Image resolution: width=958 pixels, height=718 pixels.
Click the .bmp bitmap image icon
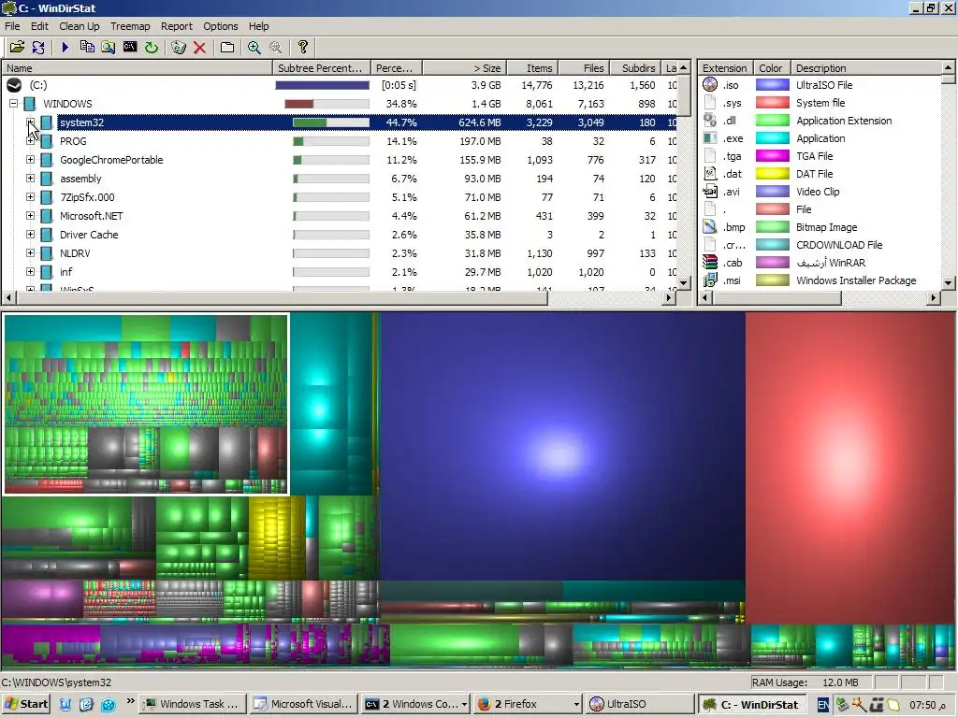pos(710,227)
